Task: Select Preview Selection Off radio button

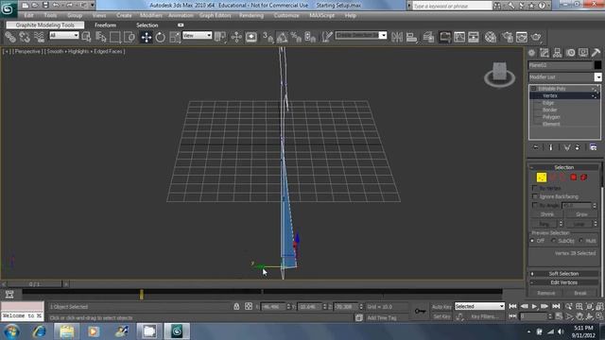Action: pos(533,241)
